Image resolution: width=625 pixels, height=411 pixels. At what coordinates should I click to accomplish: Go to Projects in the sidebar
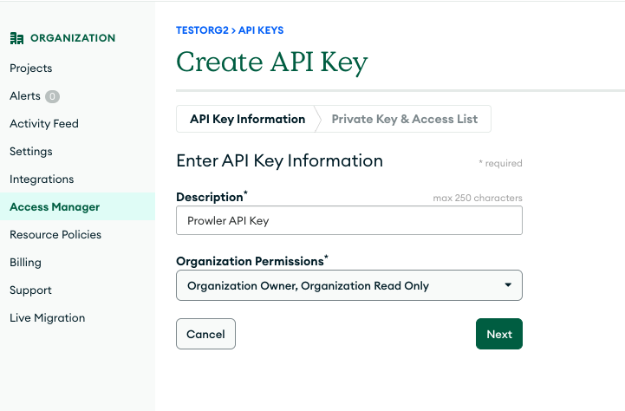31,68
